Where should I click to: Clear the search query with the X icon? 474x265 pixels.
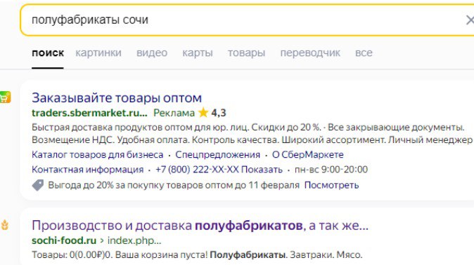pyautogui.click(x=470, y=20)
